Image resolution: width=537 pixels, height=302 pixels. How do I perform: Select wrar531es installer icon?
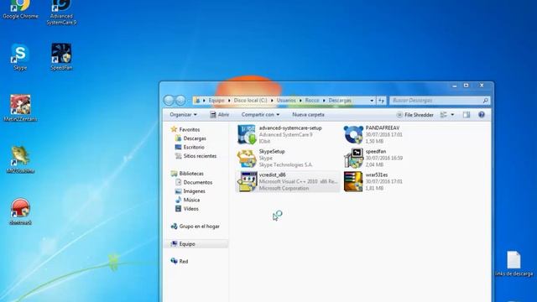pyautogui.click(x=353, y=181)
